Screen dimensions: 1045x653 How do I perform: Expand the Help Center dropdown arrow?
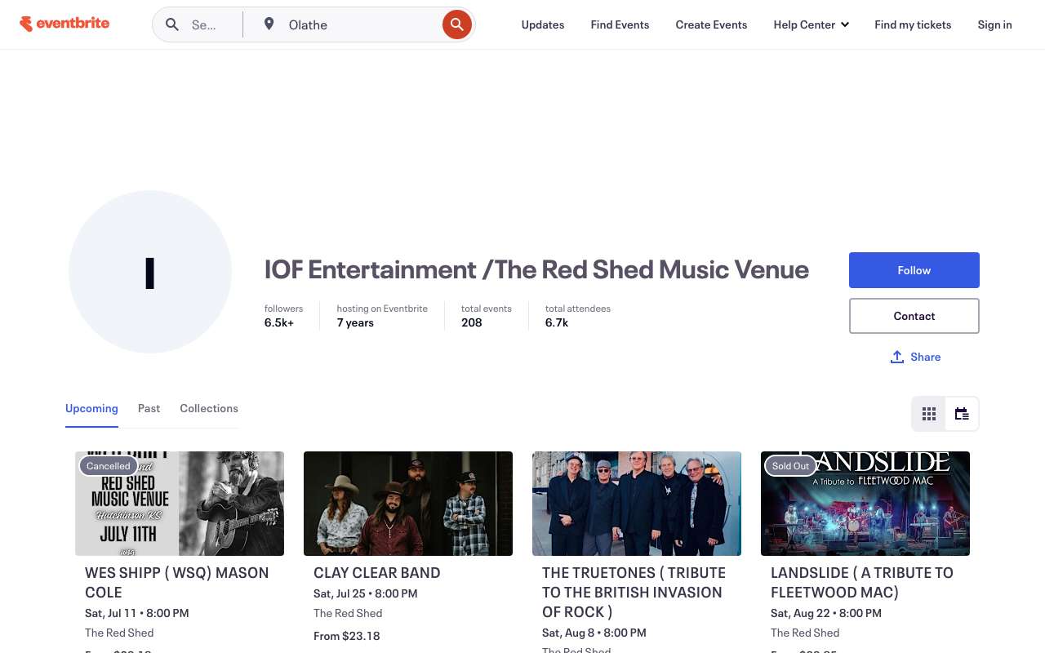pos(844,24)
